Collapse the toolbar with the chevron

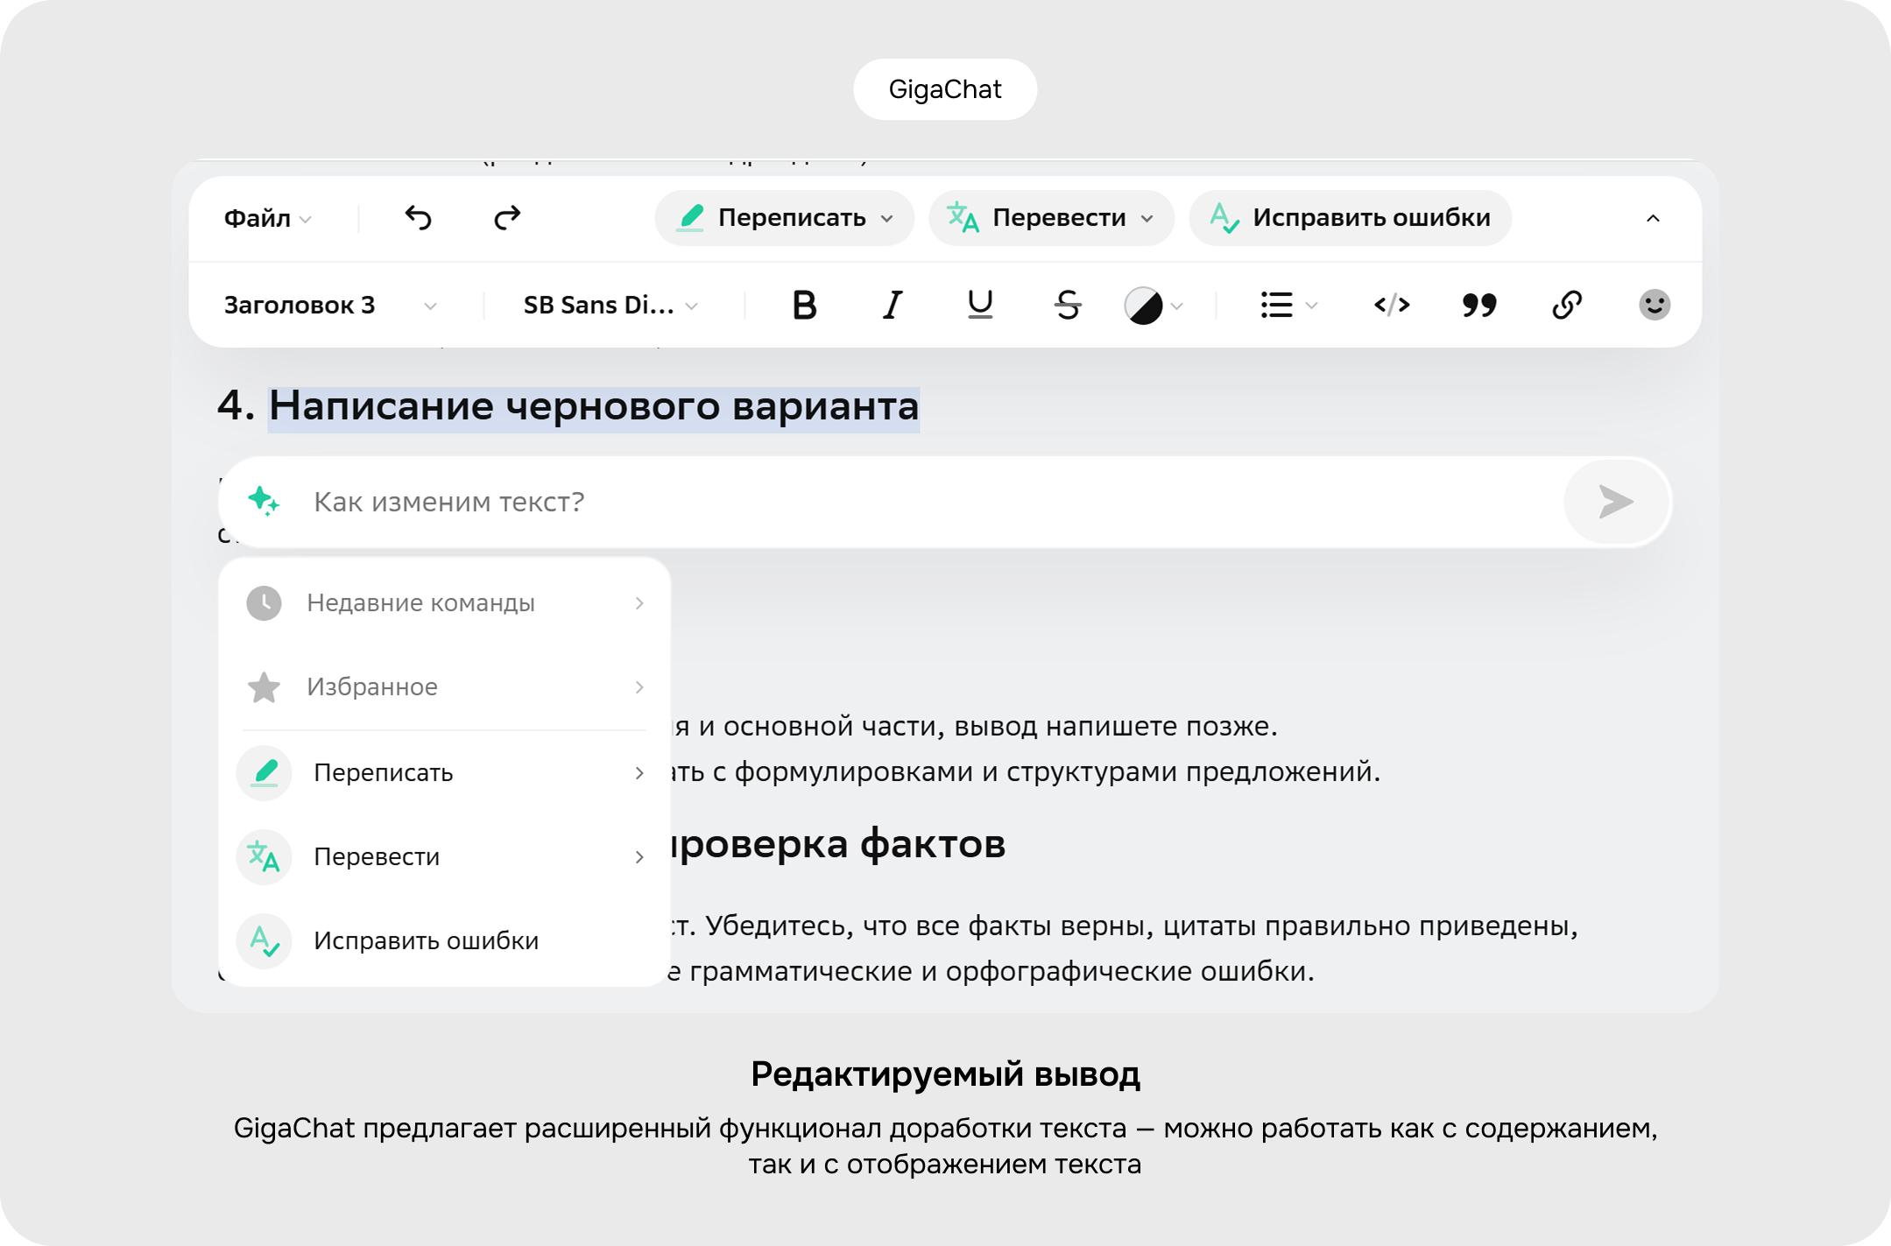point(1652,218)
